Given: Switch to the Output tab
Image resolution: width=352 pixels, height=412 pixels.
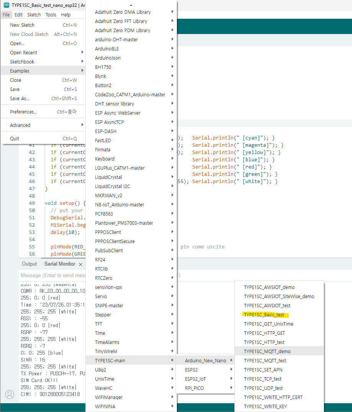Looking at the screenshot, I should pyautogui.click(x=29, y=264).
